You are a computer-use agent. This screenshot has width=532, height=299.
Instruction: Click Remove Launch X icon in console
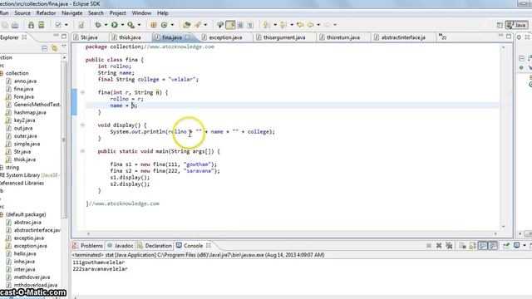pos(439,246)
